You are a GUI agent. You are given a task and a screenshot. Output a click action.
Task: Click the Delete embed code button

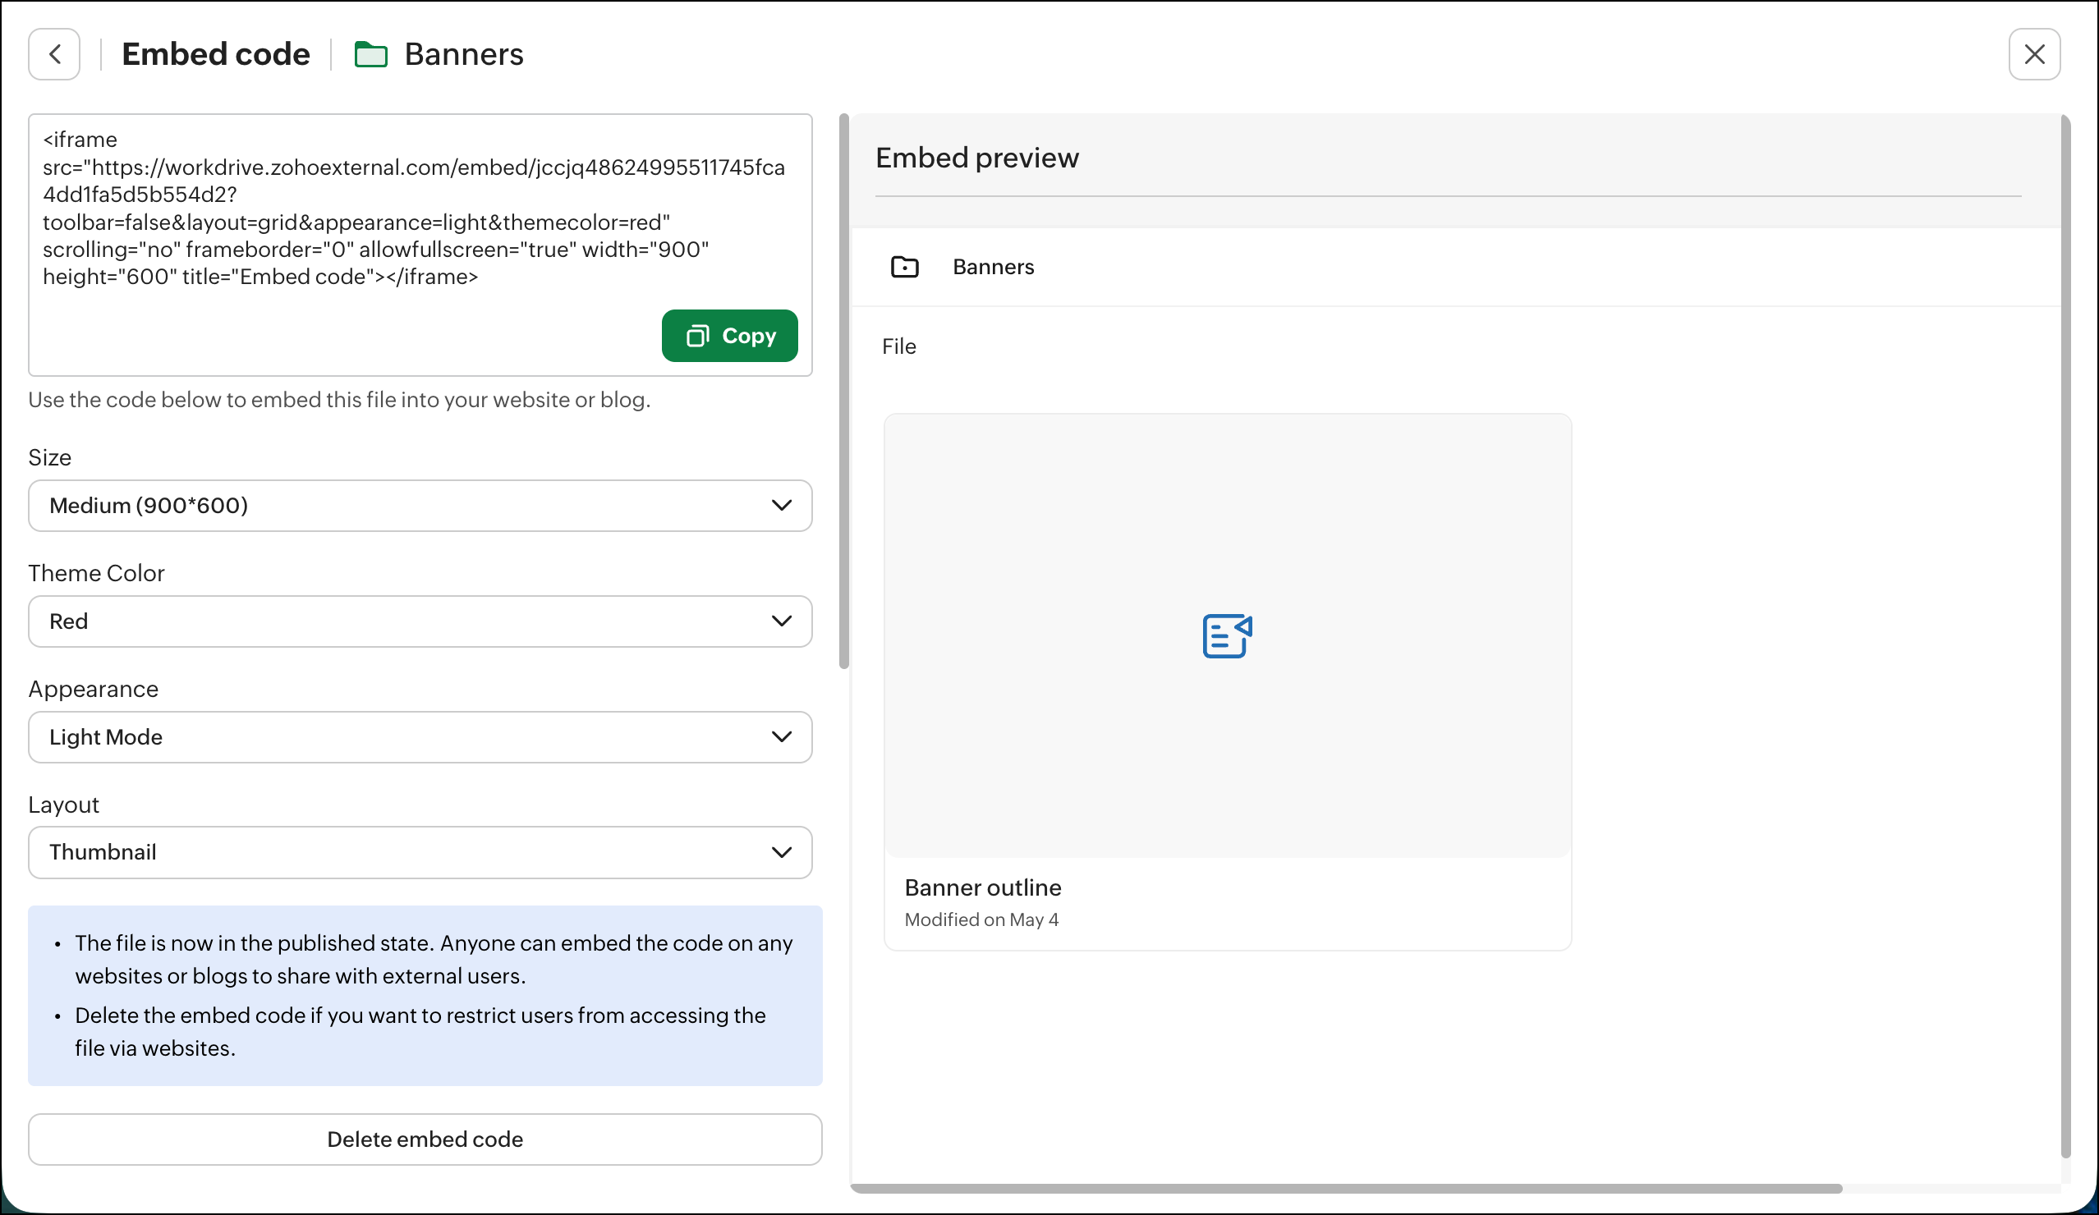[x=425, y=1139]
